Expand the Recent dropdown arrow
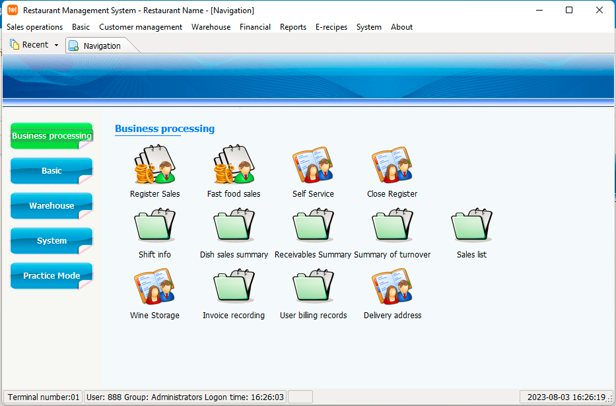This screenshot has width=616, height=406. 56,45
